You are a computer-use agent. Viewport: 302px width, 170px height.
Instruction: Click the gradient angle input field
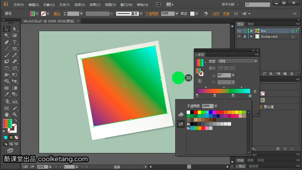224,75
